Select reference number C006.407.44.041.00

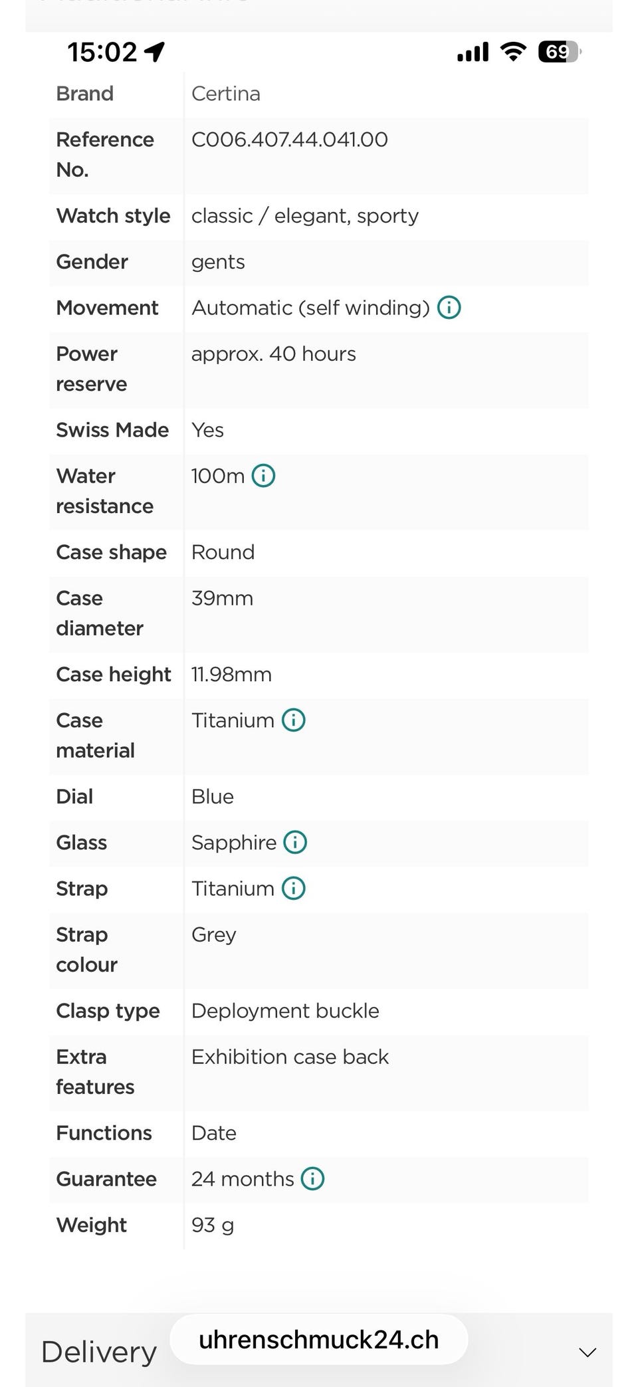pos(290,140)
